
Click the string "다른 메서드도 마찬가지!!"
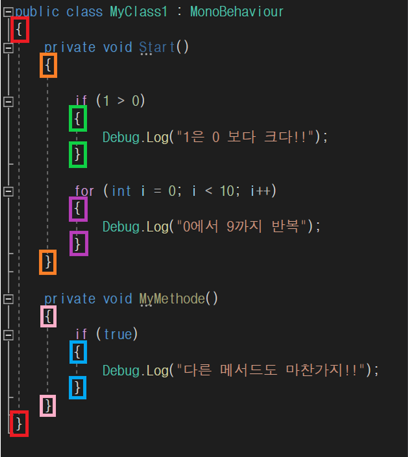point(271,371)
